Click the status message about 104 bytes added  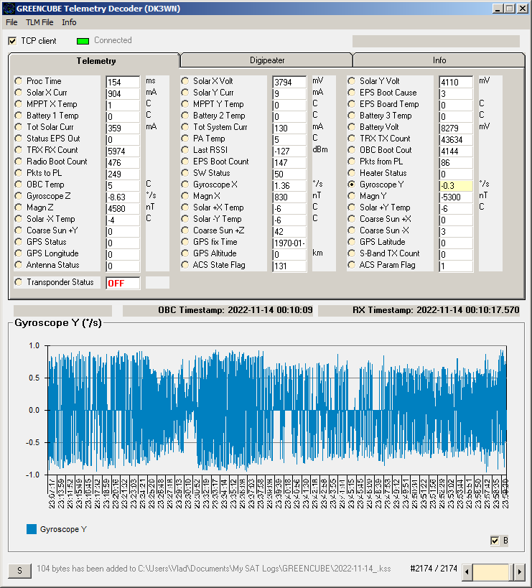214,569
